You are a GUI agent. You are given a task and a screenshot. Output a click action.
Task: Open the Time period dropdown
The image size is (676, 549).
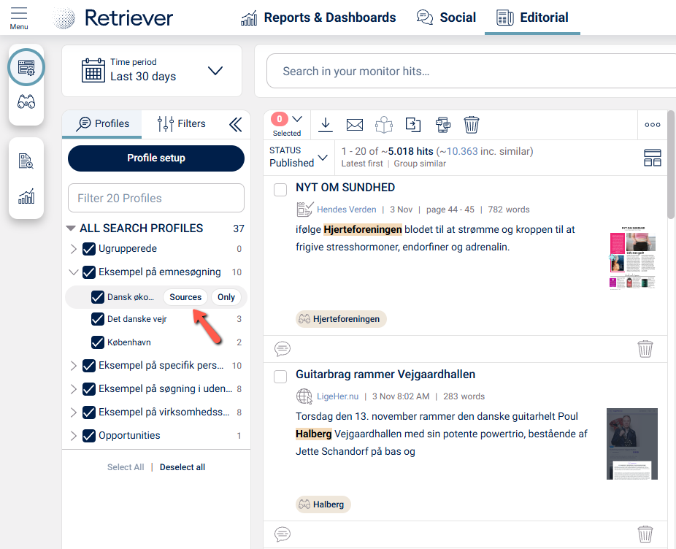click(x=215, y=70)
